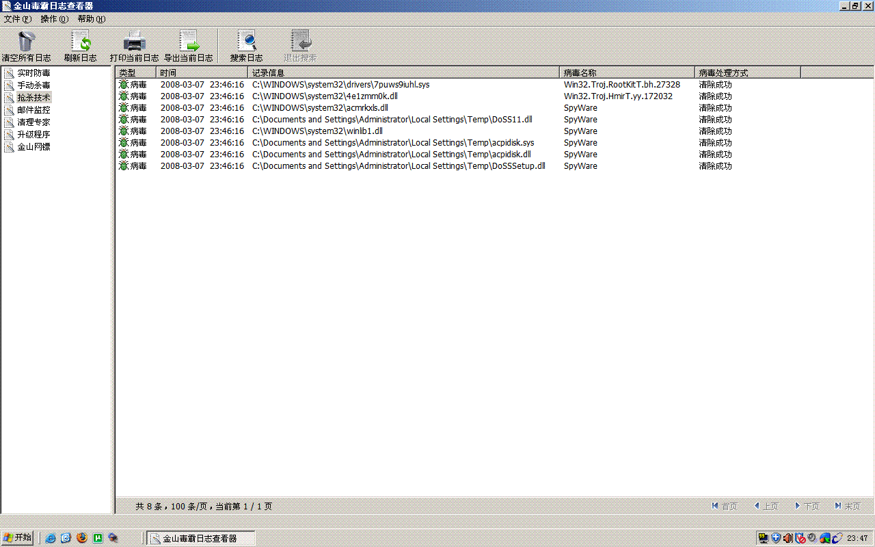Click the 金山毒霸日志查看器 taskbar button

[201, 538]
